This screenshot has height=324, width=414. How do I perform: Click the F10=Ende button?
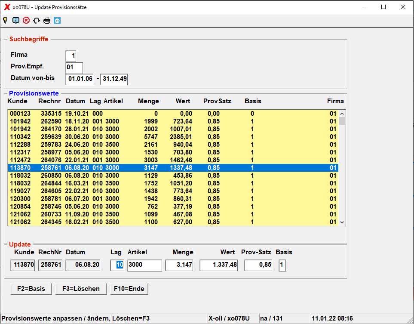[129, 289]
